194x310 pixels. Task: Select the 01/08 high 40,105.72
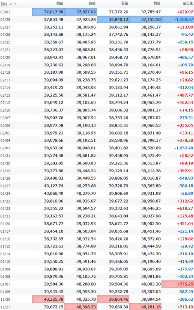click(x=86, y=276)
